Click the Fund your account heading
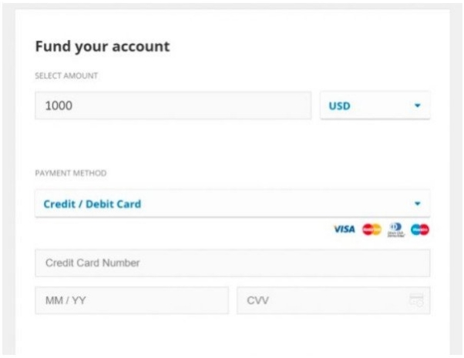This screenshot has height=358, width=464. pos(103,47)
